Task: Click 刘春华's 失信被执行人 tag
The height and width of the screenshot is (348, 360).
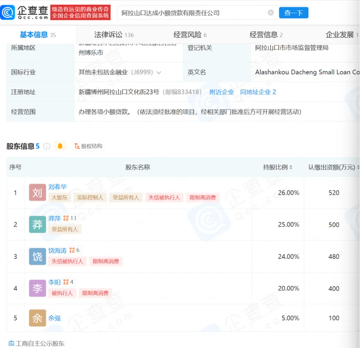Action: [x=164, y=198]
